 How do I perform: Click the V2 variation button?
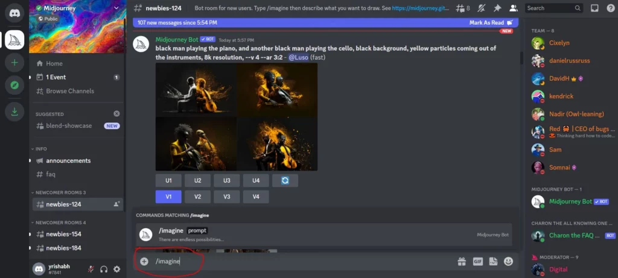pos(197,197)
